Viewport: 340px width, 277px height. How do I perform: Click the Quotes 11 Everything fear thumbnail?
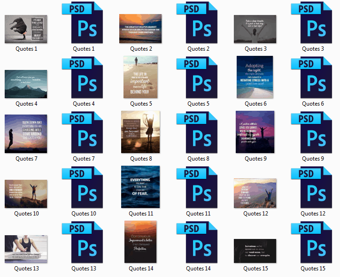point(140,187)
